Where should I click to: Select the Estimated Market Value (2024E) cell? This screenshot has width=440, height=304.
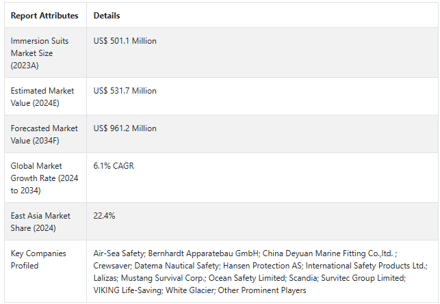[x=41, y=97]
